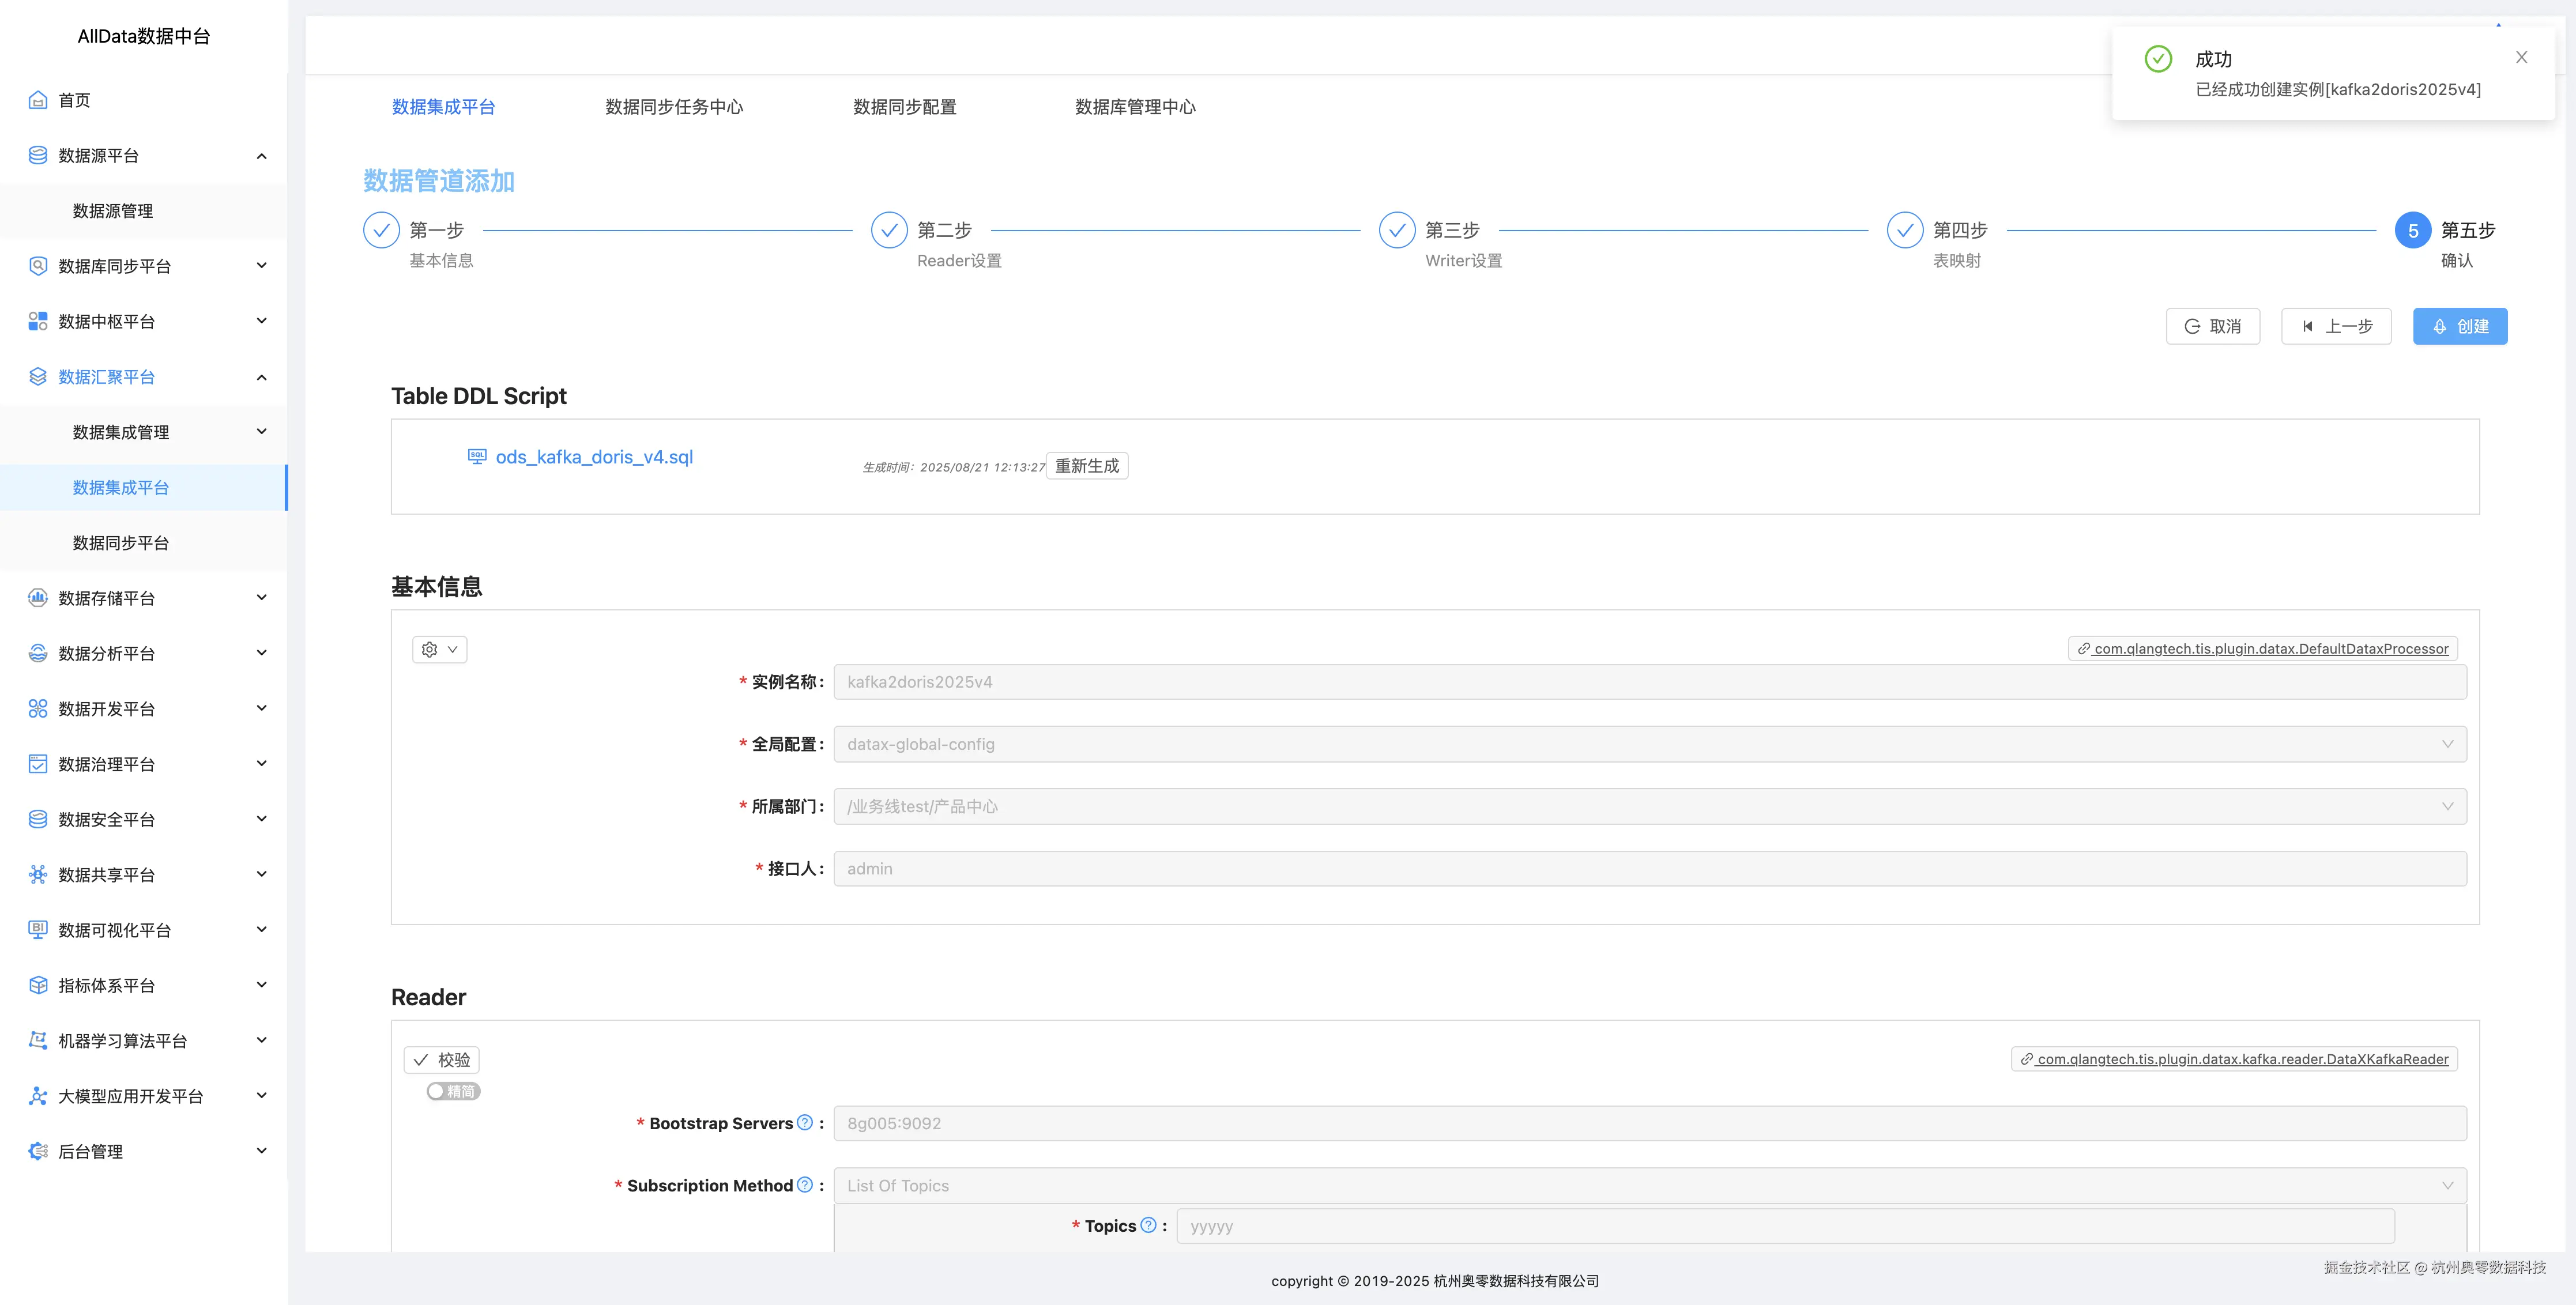Click the 重新生成 button
Screen dimensions: 2576x1305
coord(1087,465)
